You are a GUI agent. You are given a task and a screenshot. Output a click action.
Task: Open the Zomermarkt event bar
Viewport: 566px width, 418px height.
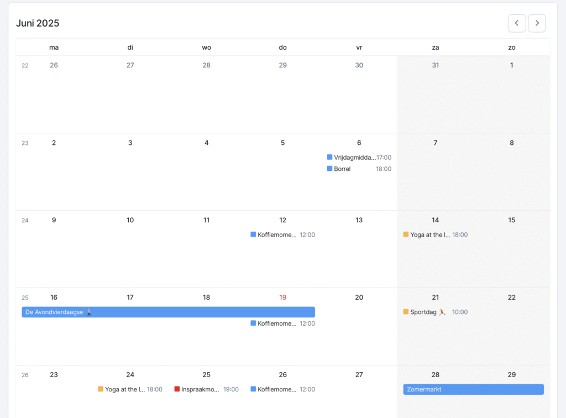(x=473, y=390)
